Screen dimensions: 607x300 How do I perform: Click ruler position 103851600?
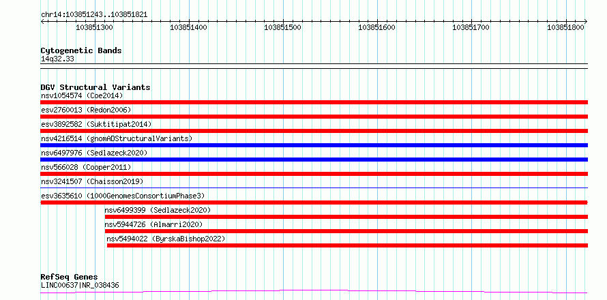point(377,27)
